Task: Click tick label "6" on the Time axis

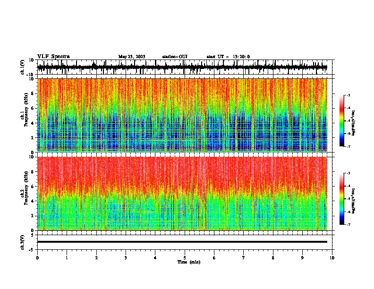Action: pos(214,258)
